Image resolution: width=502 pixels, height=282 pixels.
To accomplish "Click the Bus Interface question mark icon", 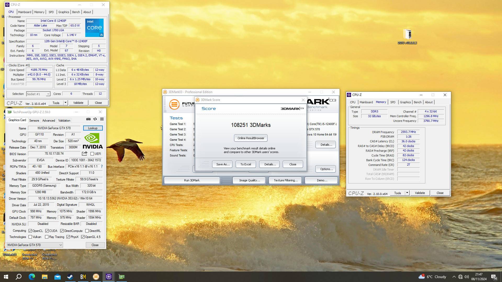I will pyautogui.click(x=102, y=166).
